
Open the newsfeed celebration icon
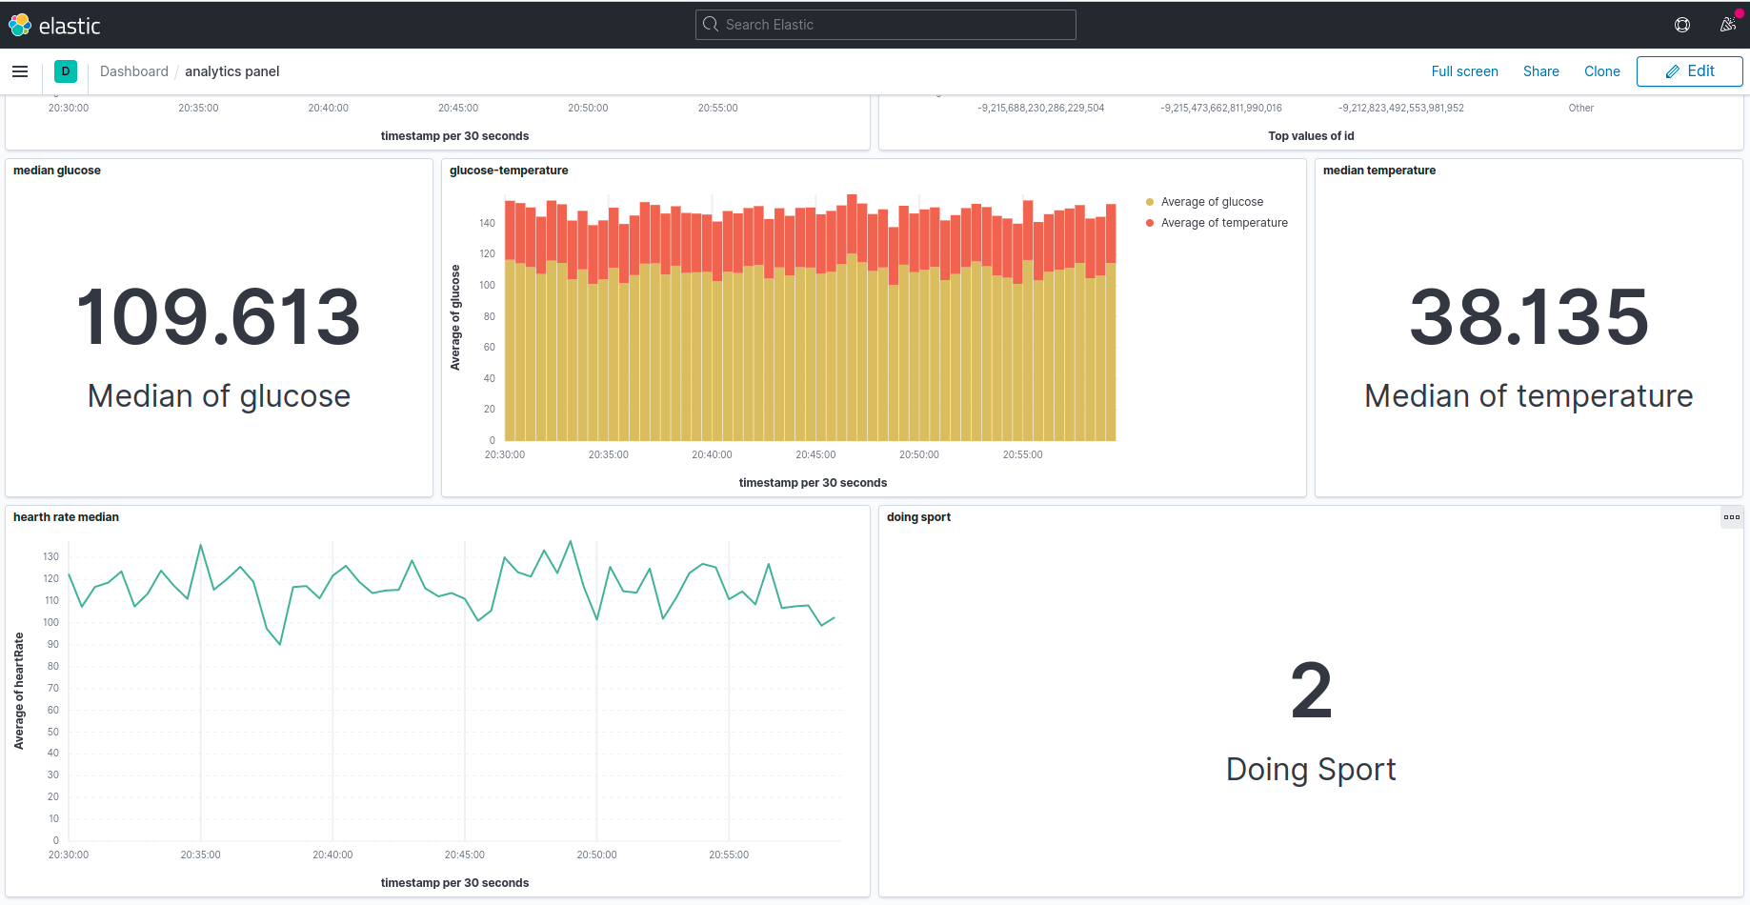[x=1728, y=25]
